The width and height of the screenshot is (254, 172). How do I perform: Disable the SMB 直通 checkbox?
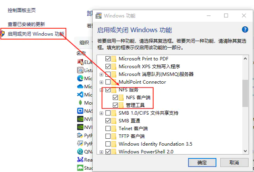coord(108,121)
